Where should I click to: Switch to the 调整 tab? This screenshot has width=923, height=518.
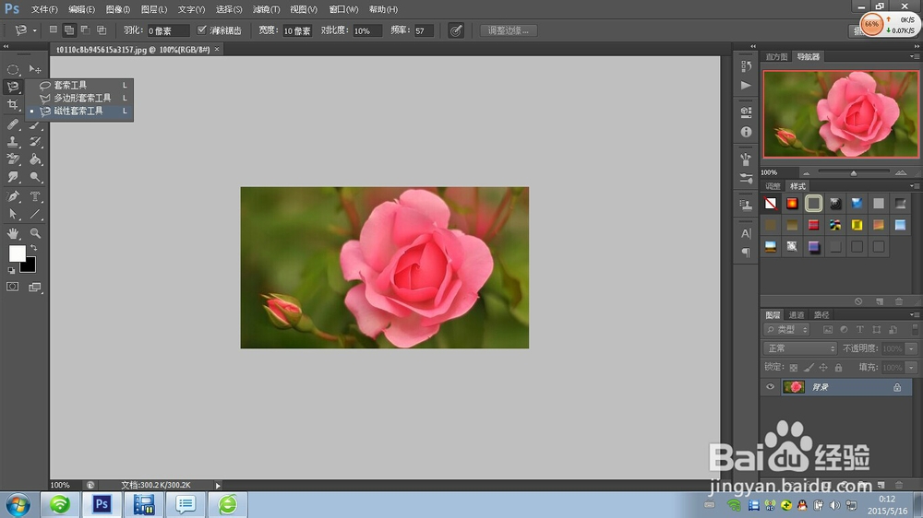[x=773, y=186]
